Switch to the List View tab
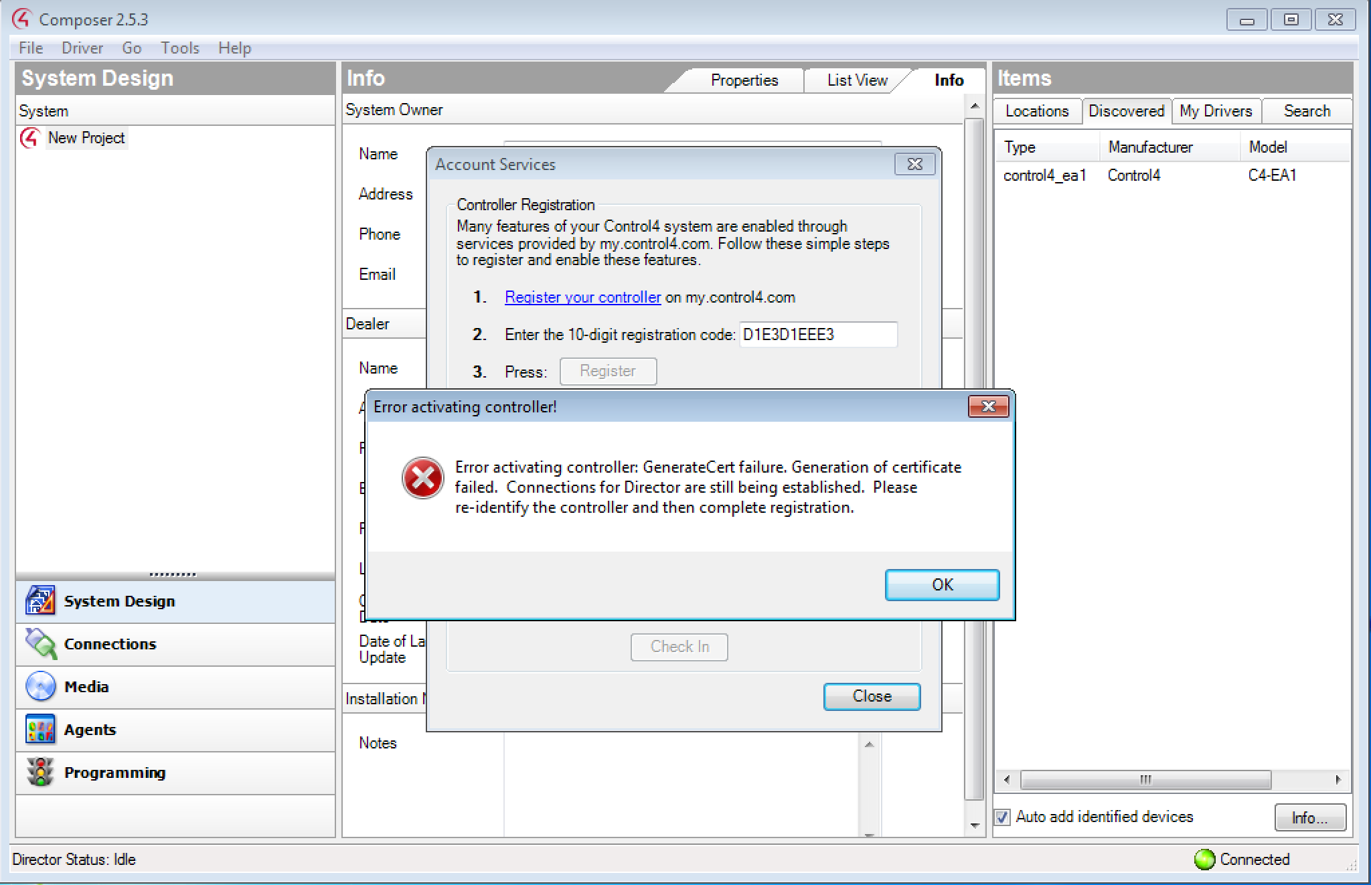1371x885 pixels. (x=857, y=80)
